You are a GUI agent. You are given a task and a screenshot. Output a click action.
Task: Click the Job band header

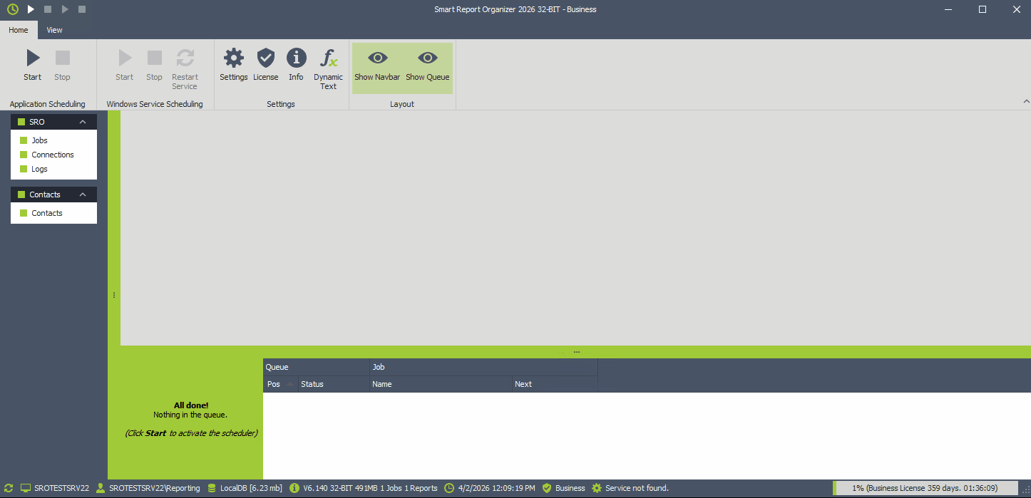point(483,367)
